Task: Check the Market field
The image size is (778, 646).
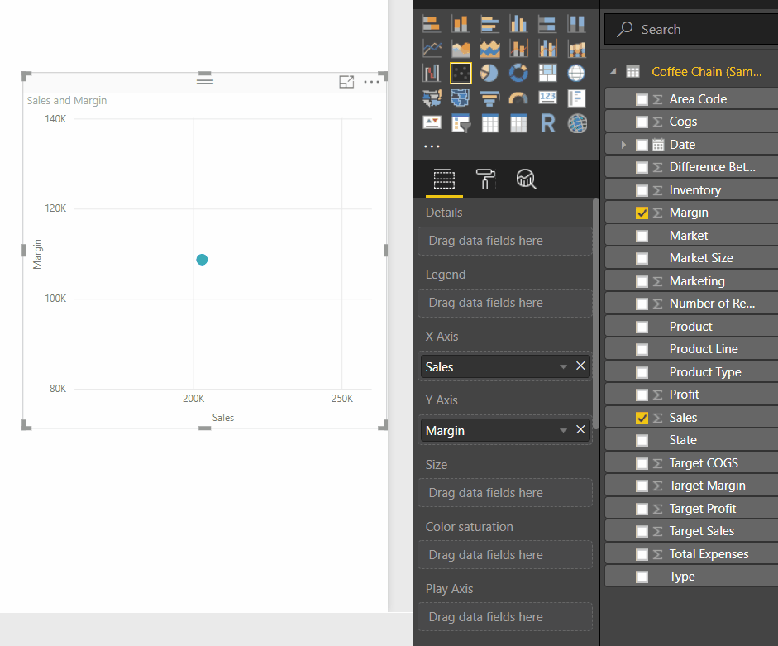Action: click(x=642, y=236)
